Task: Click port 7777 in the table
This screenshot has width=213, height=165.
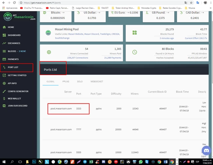Action: click(79, 129)
